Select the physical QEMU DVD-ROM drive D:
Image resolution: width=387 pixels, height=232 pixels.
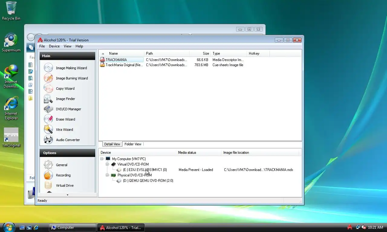pos(145,181)
